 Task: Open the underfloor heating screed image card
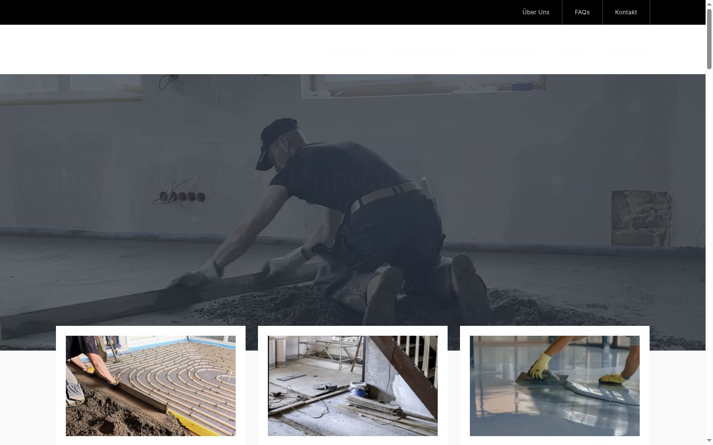(151, 386)
